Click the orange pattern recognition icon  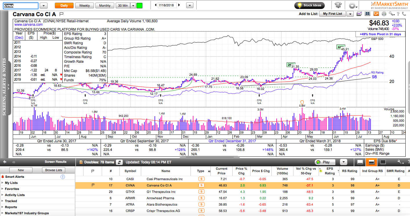376,14
